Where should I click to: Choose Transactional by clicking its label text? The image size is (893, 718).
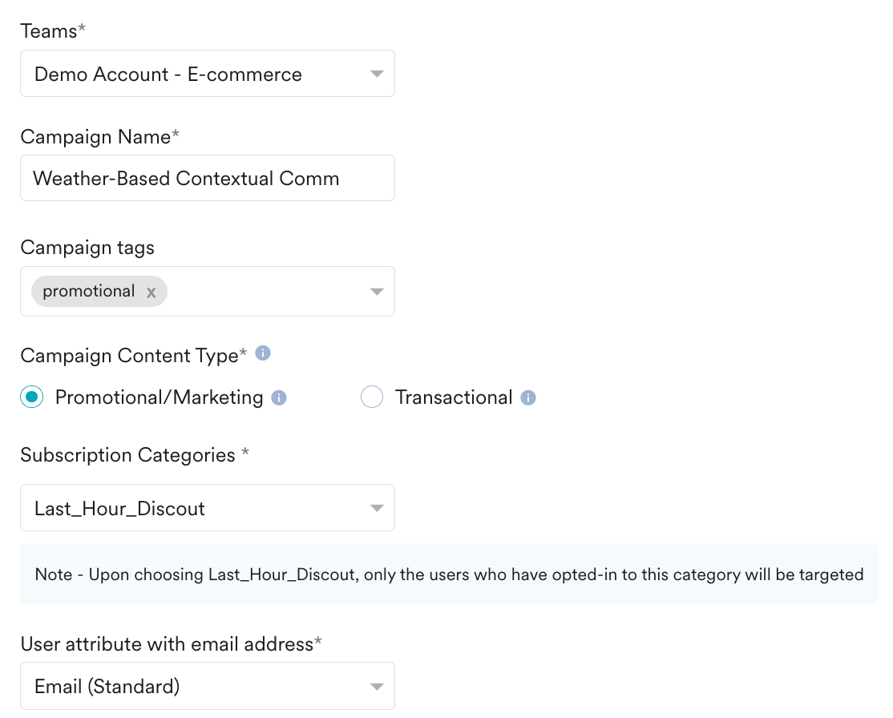coord(454,397)
